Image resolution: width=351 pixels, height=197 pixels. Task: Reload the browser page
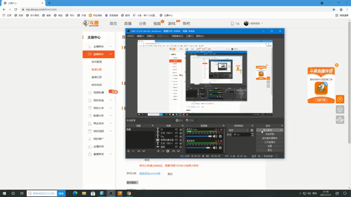tap(16, 9)
